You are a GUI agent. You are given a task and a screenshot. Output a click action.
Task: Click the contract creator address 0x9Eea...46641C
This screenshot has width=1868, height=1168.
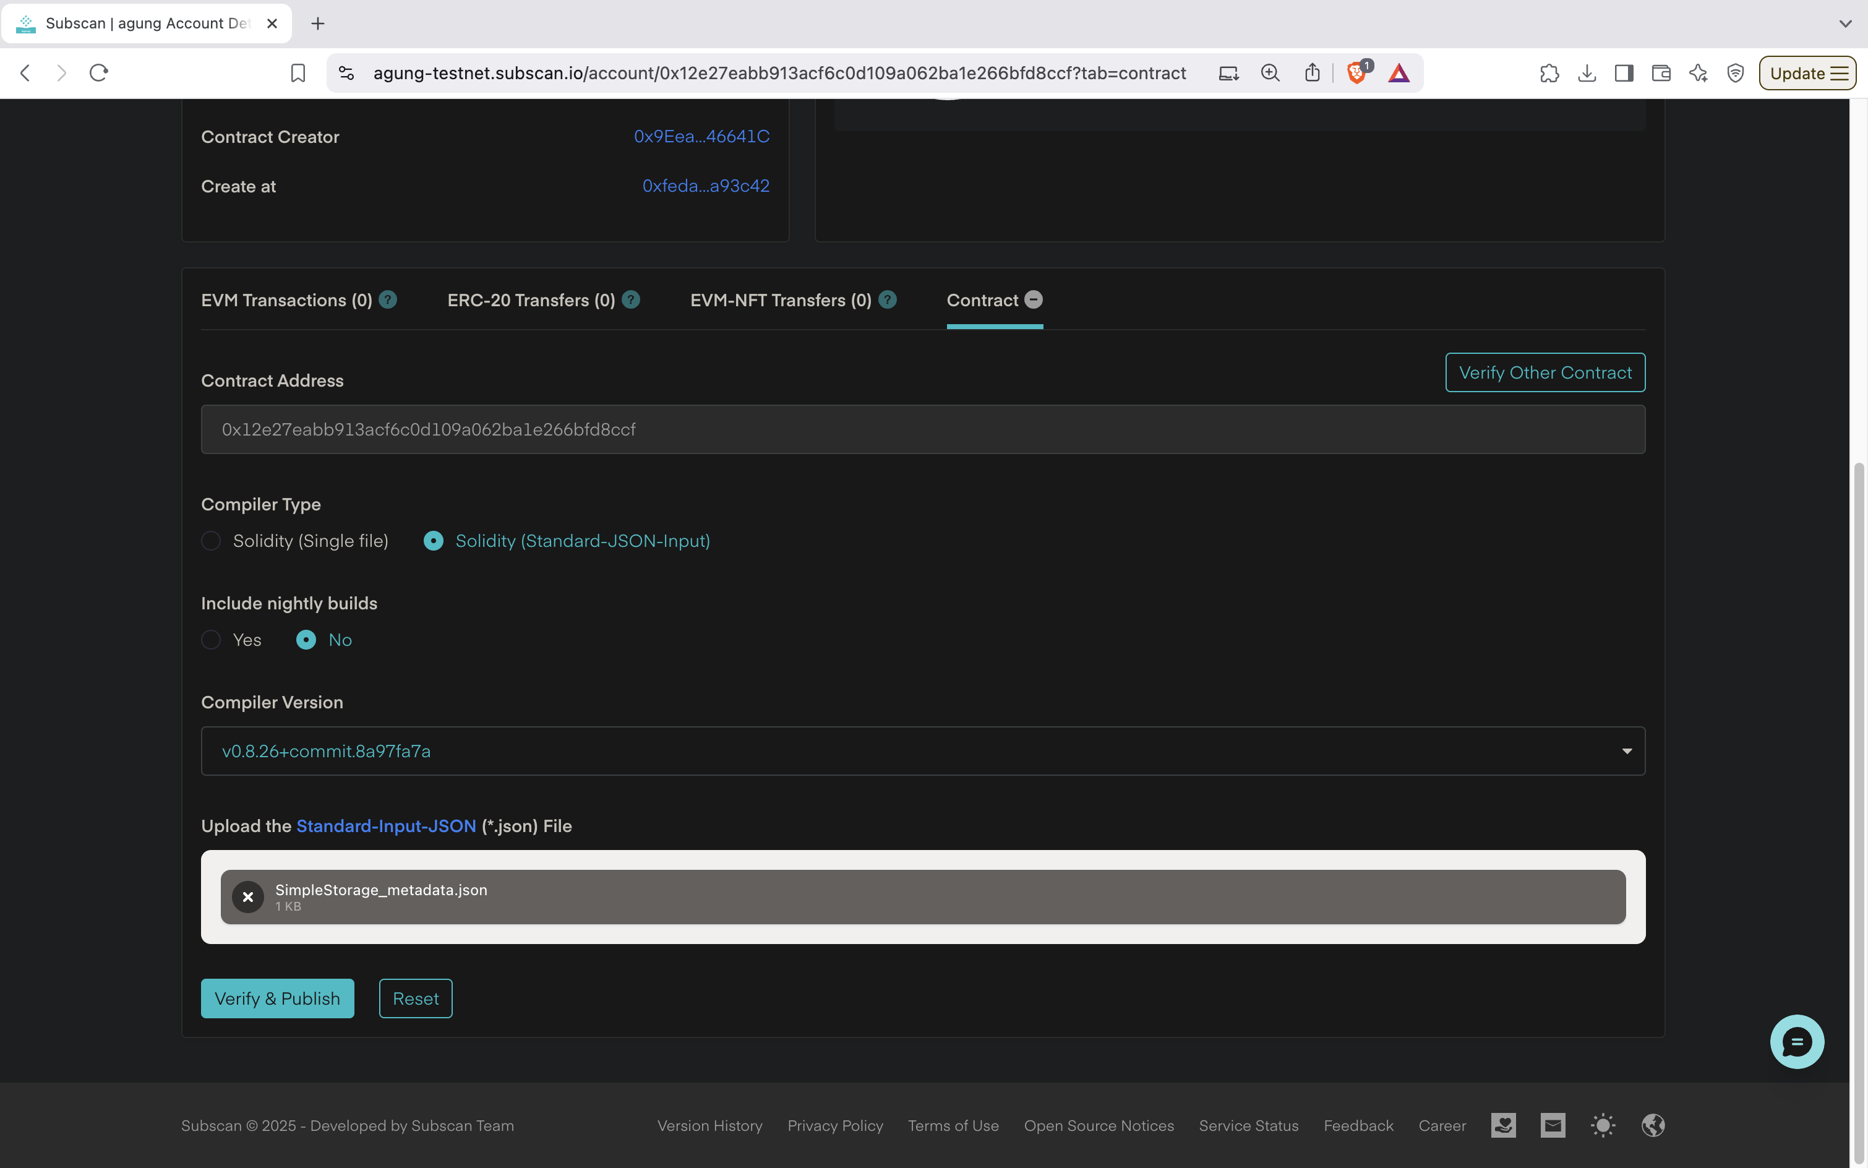pos(701,136)
